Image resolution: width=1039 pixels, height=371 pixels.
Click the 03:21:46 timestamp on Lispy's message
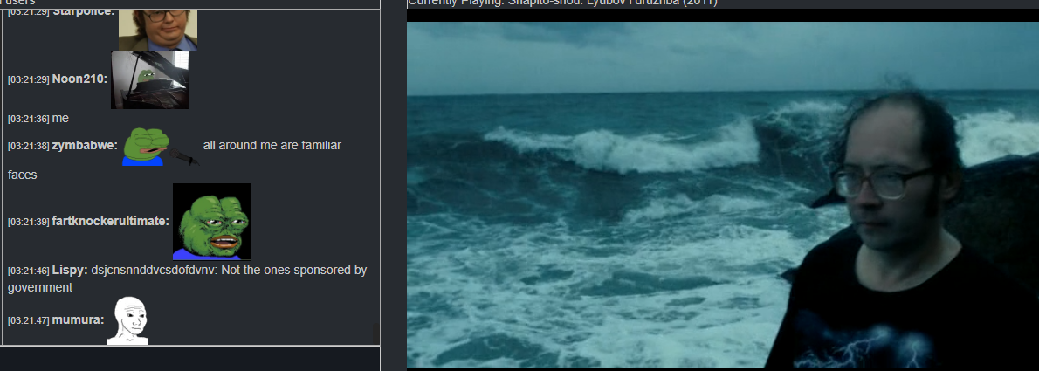point(29,271)
